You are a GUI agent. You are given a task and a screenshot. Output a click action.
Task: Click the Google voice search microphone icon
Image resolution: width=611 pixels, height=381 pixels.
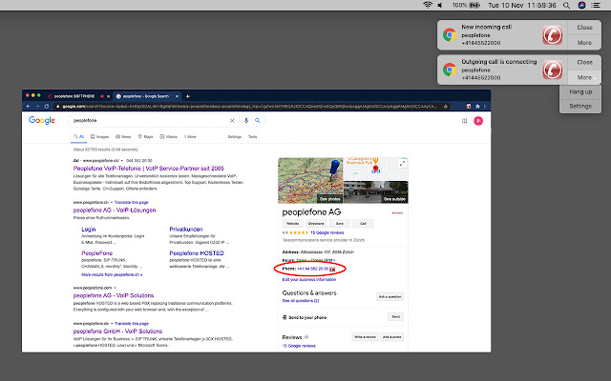pos(246,121)
